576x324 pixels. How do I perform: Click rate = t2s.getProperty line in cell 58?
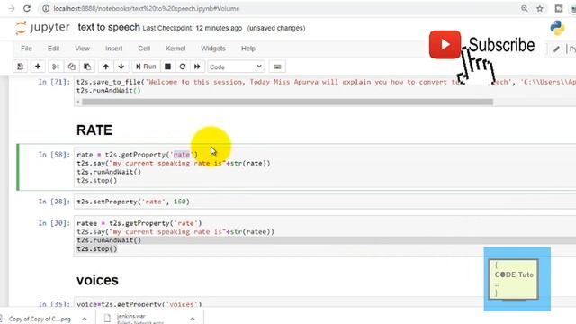pos(137,155)
